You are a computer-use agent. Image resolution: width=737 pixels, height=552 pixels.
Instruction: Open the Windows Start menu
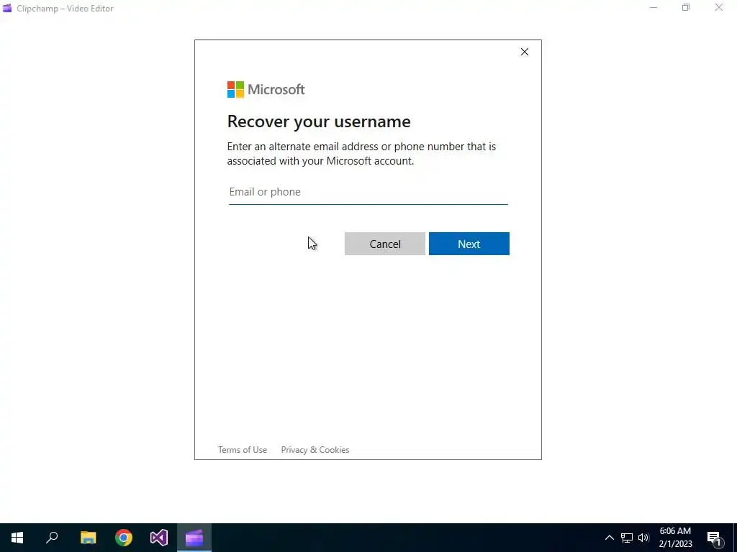click(x=17, y=538)
